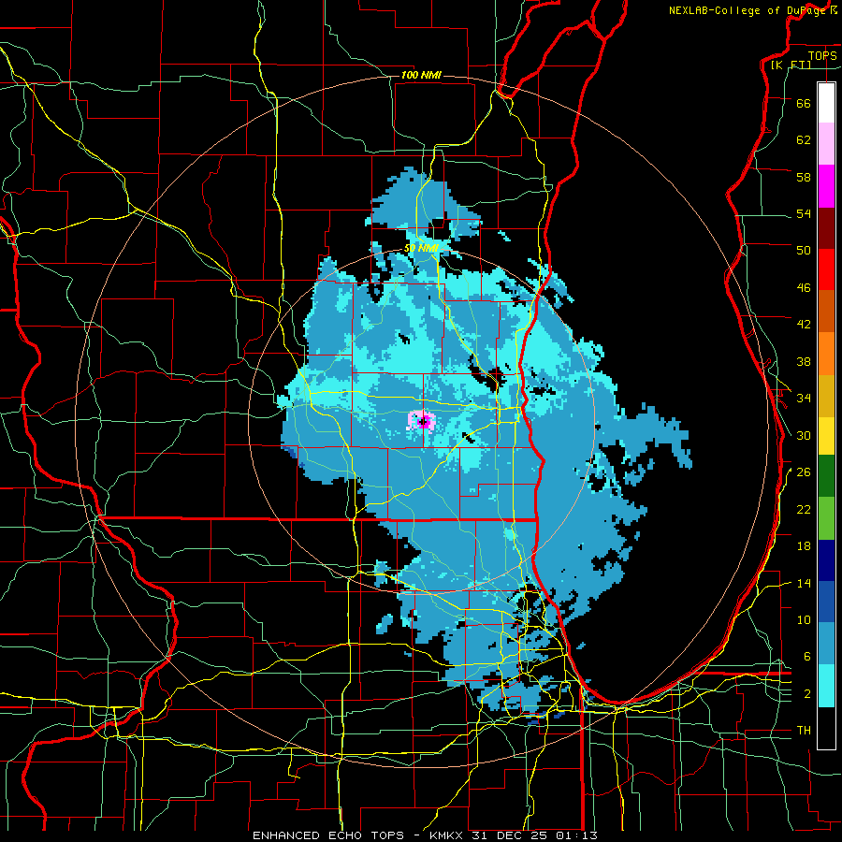Click the legend value '42'

(804, 325)
